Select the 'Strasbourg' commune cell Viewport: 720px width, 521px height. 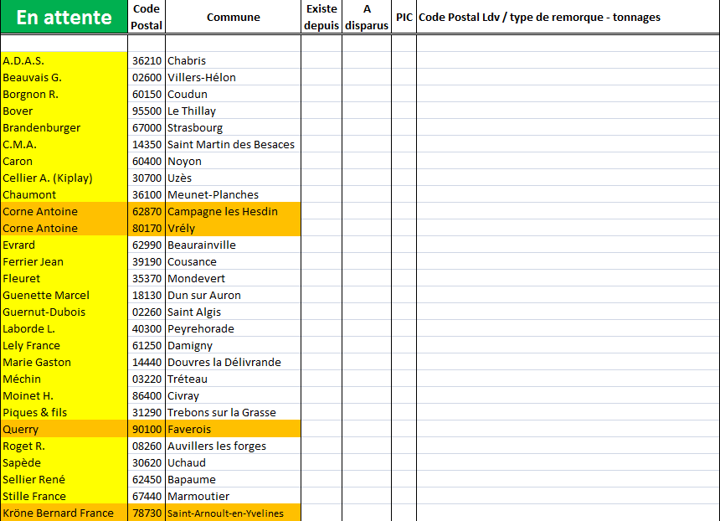(233, 127)
